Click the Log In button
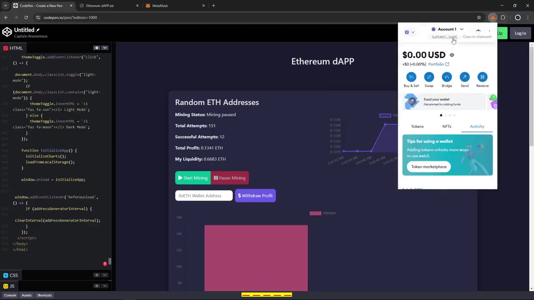 pyautogui.click(x=520, y=33)
